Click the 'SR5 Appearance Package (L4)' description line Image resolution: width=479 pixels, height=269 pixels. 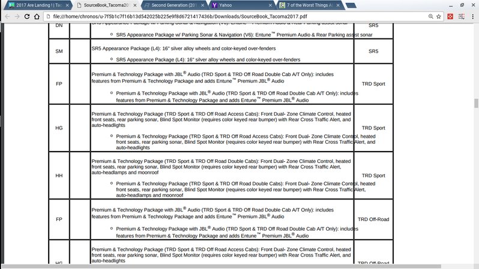click(x=184, y=49)
